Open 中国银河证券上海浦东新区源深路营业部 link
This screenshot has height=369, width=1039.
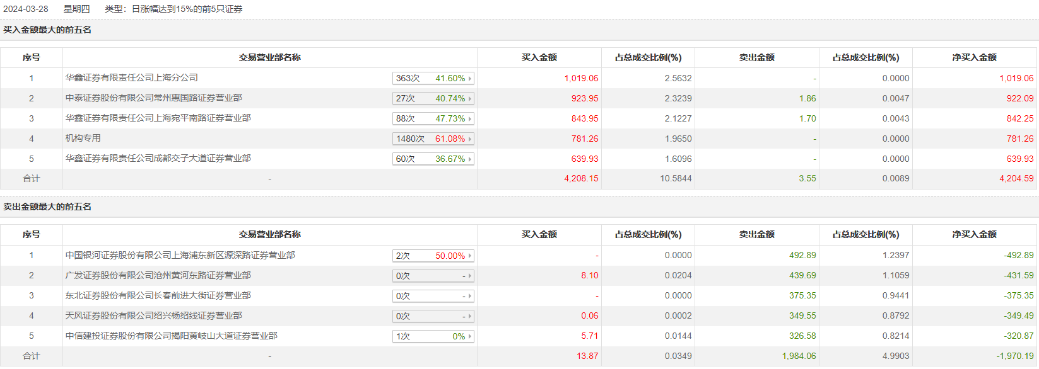click(180, 255)
